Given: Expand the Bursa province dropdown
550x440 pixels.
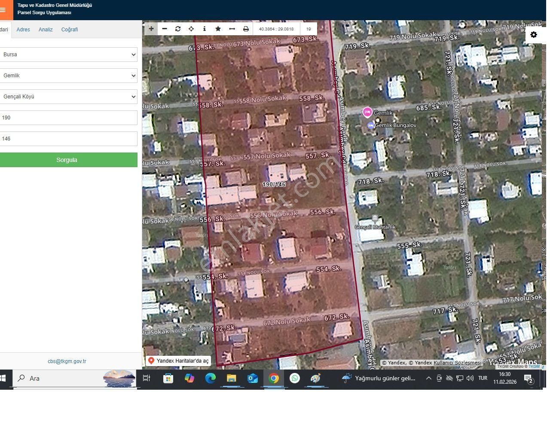Looking at the screenshot, I should (68, 55).
